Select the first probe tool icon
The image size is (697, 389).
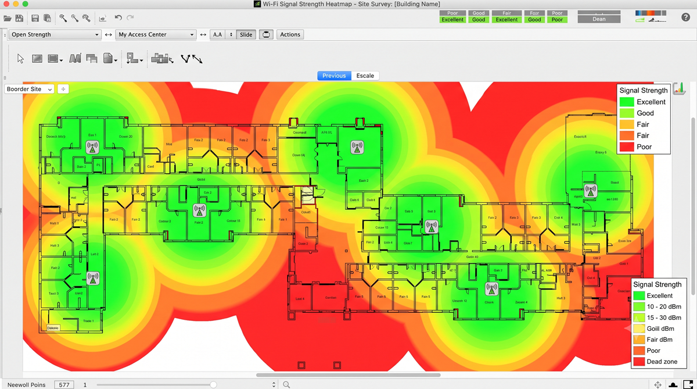pyautogui.click(x=63, y=19)
